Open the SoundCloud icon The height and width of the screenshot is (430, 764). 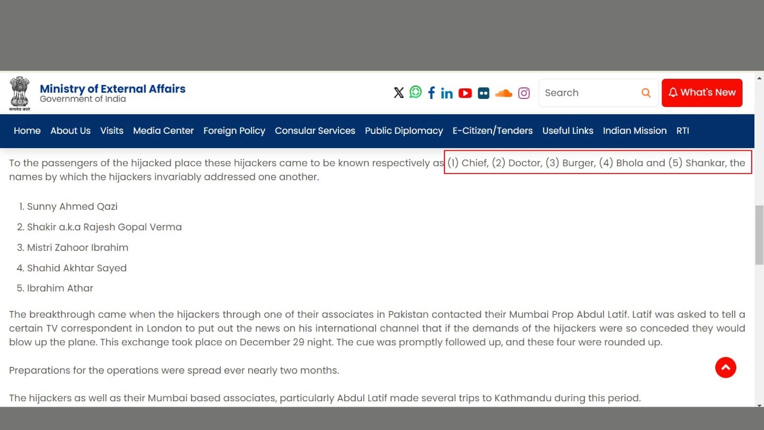coord(504,93)
